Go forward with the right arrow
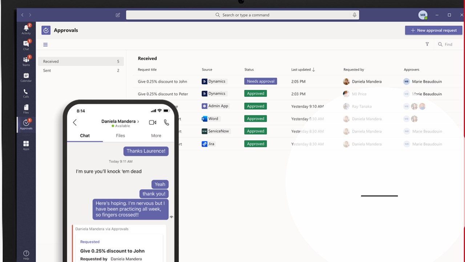This screenshot has width=465, height=262. pos(30,15)
